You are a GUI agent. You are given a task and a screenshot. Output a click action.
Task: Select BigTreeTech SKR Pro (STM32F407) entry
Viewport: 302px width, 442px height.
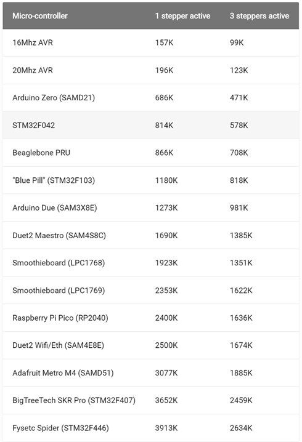[74, 400]
